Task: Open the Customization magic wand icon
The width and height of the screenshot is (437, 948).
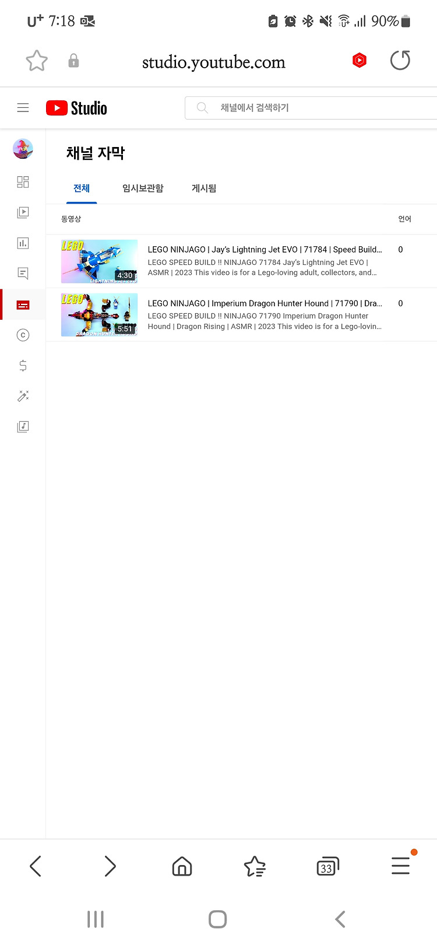Action: 23,396
